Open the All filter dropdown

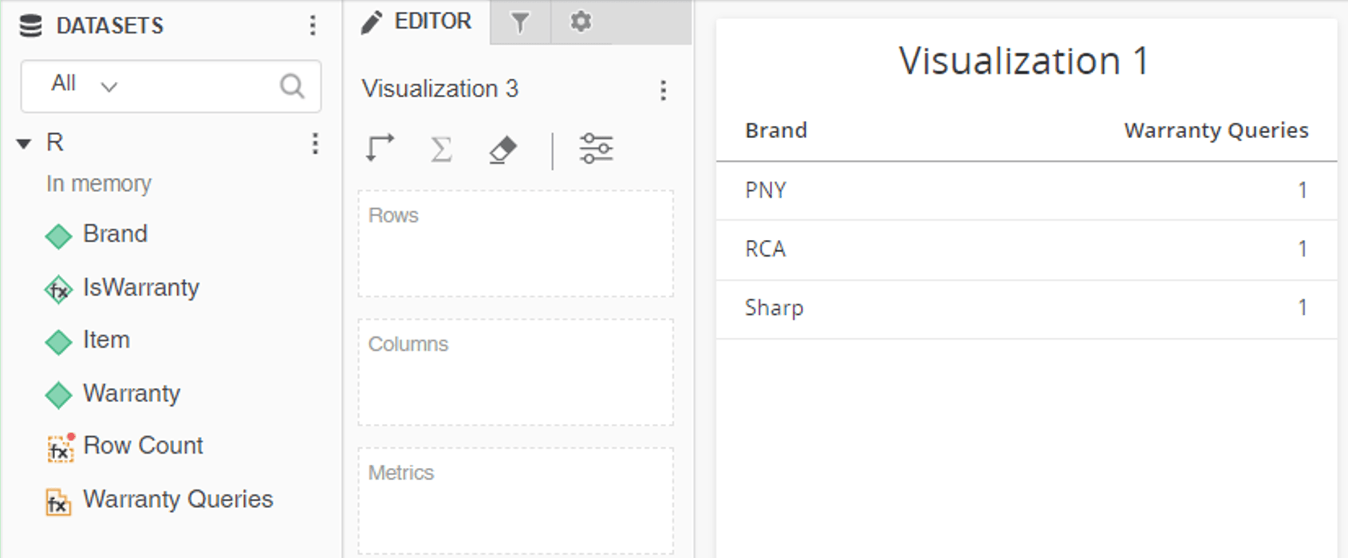pyautogui.click(x=84, y=84)
